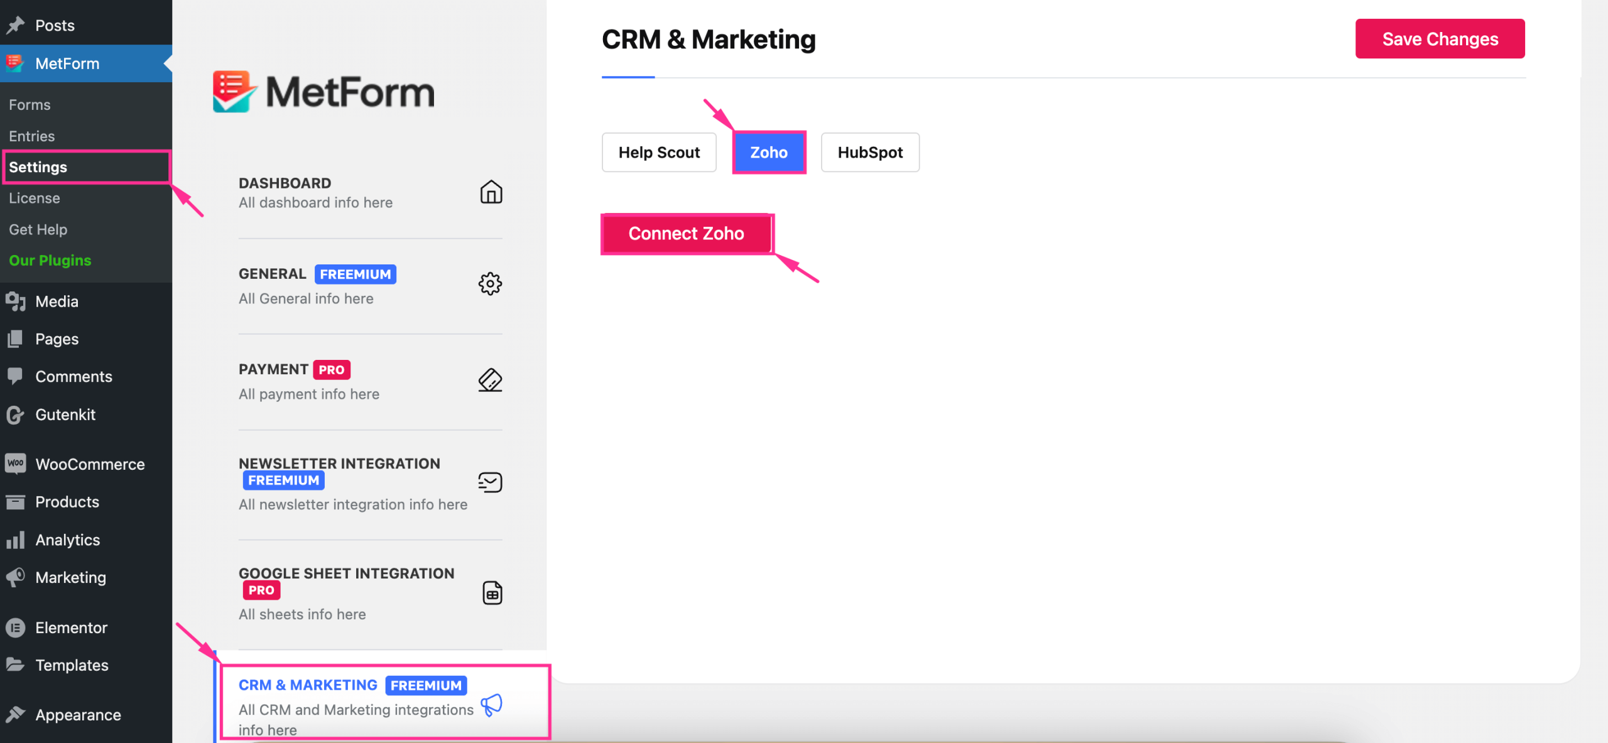Screen dimensions: 1608x743
Task: Go to Products menu
Action: 86,502
